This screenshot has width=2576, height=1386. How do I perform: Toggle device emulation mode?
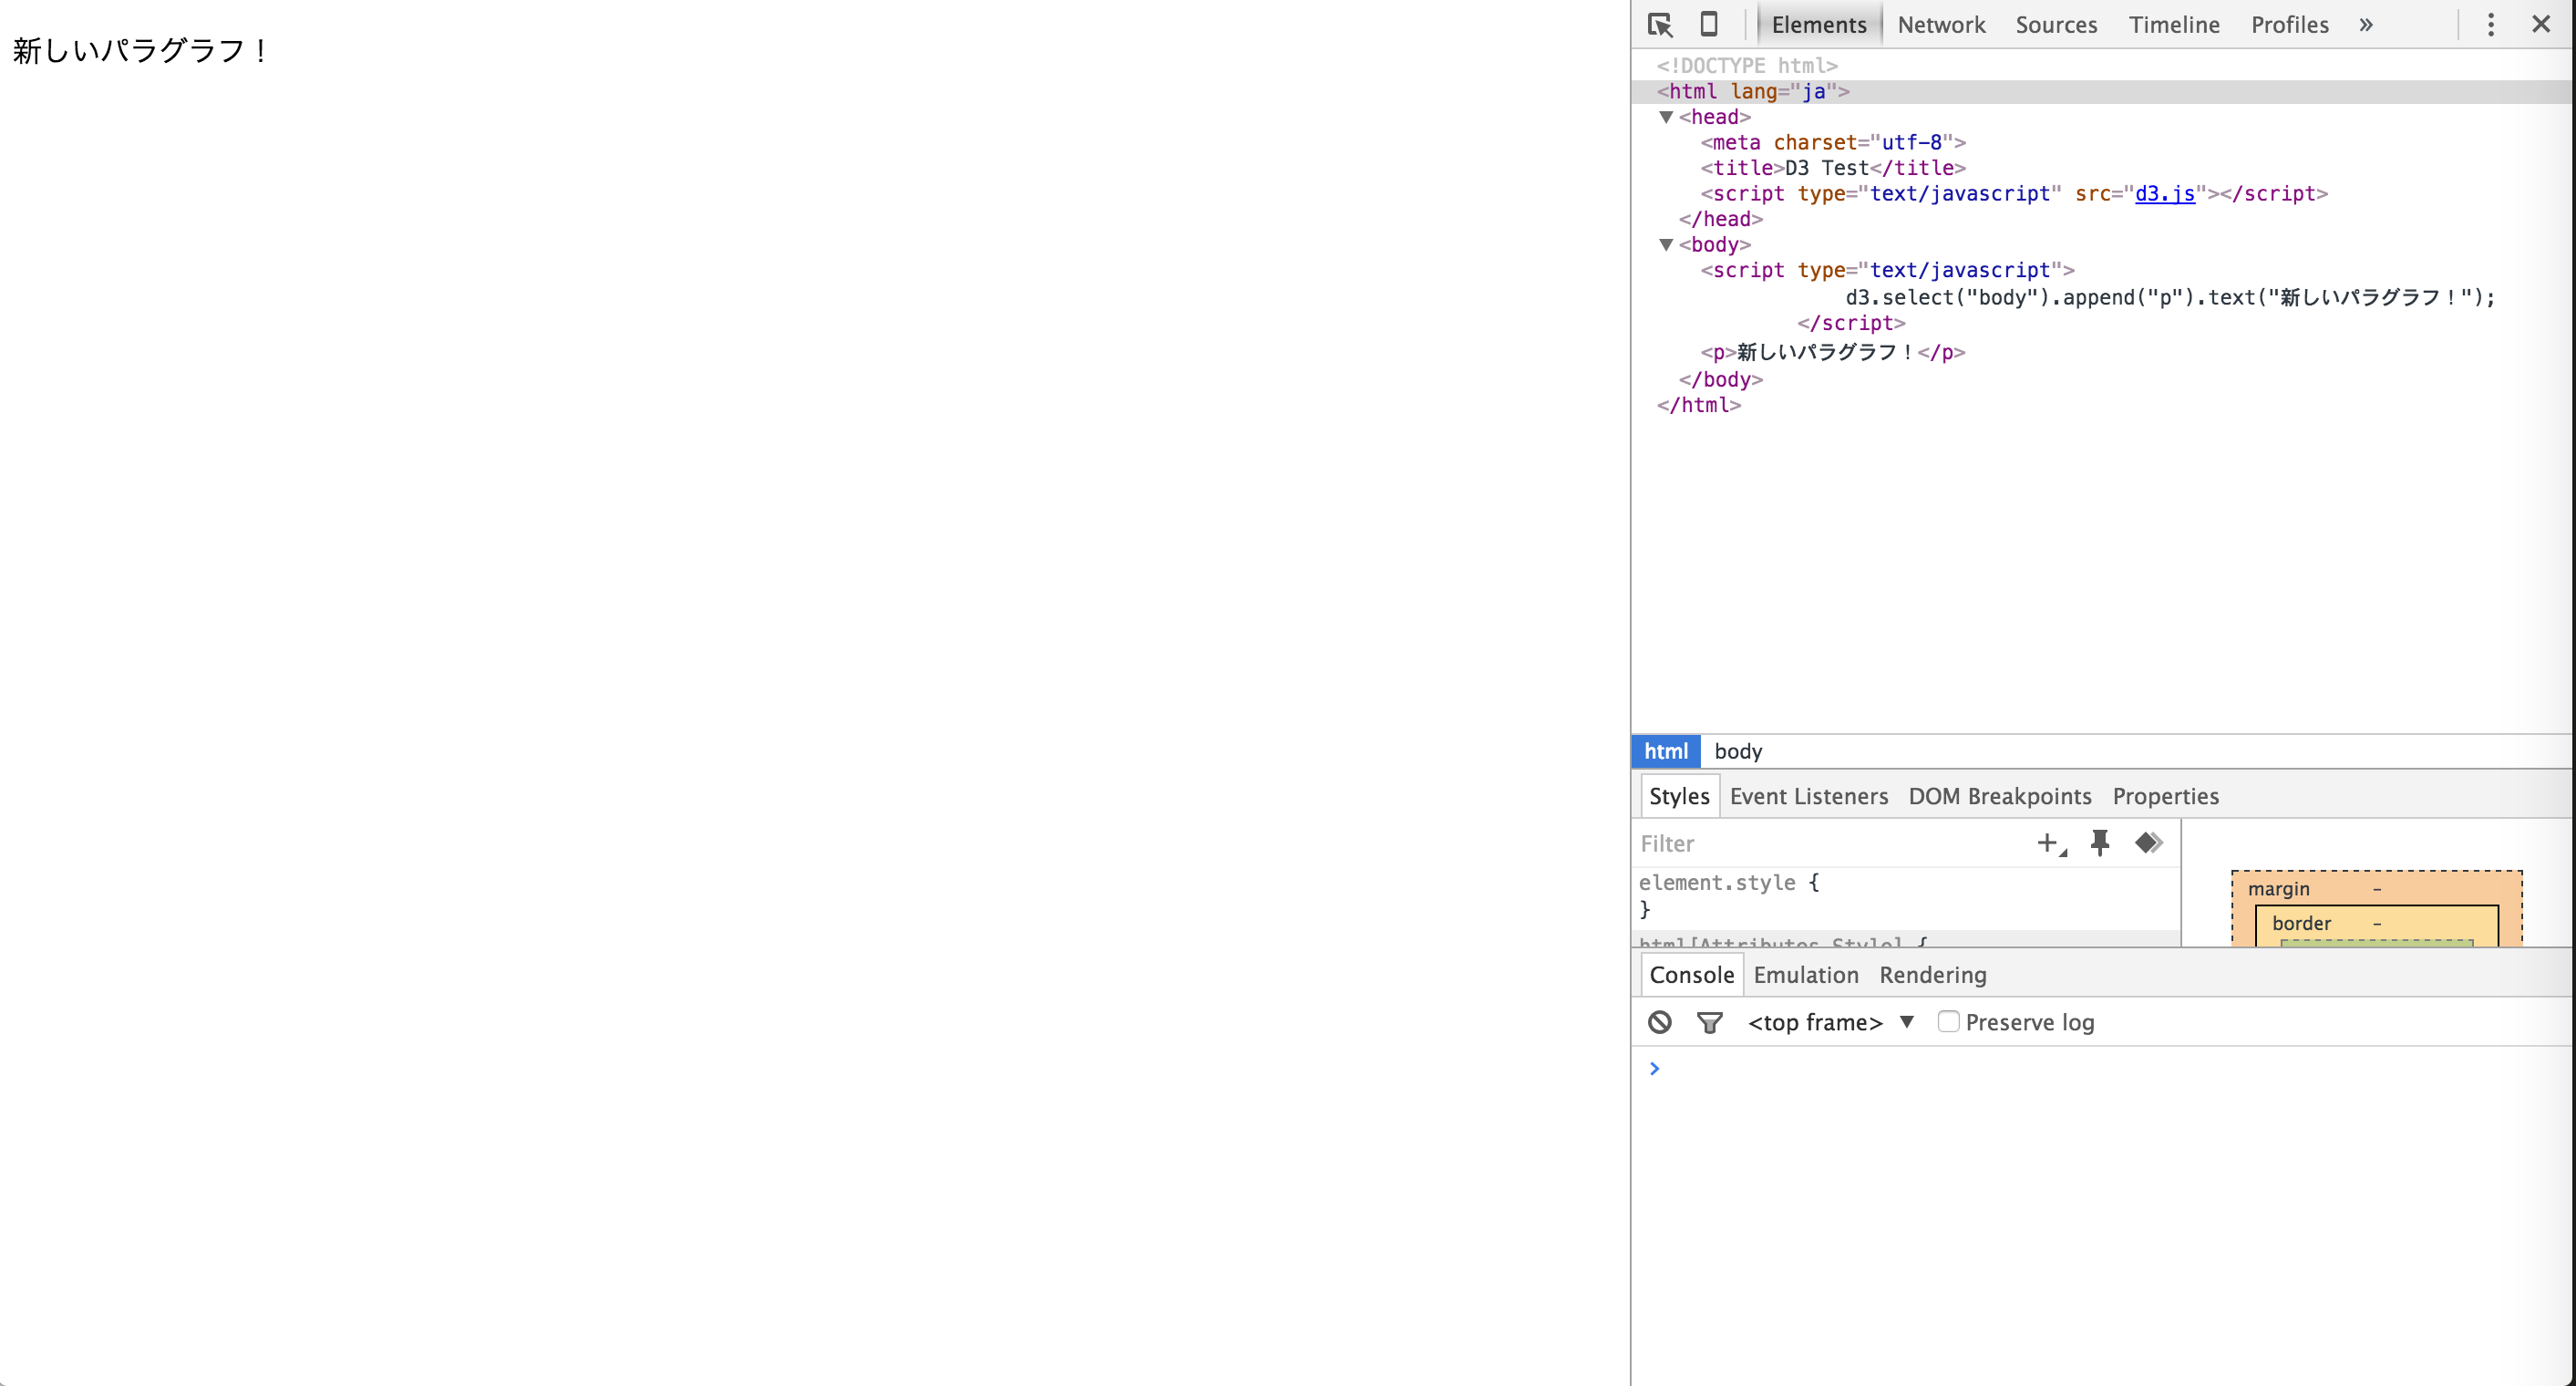[x=1708, y=24]
